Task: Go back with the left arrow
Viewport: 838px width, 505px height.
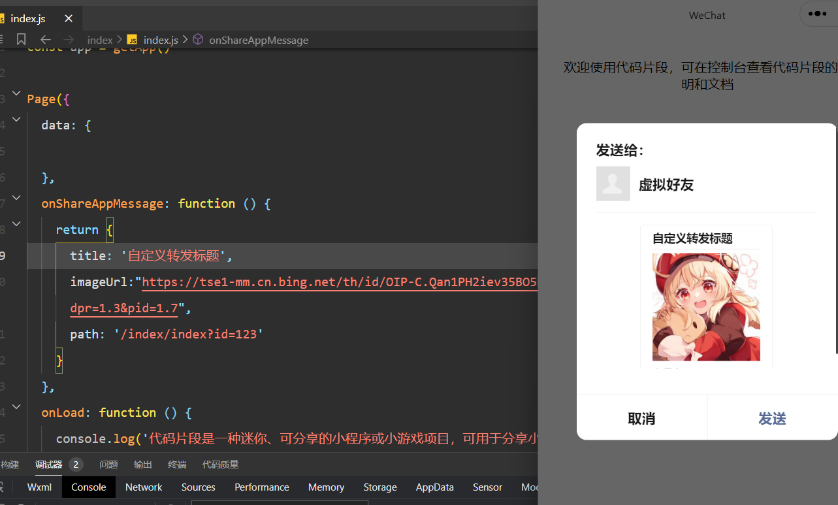Action: click(45, 40)
